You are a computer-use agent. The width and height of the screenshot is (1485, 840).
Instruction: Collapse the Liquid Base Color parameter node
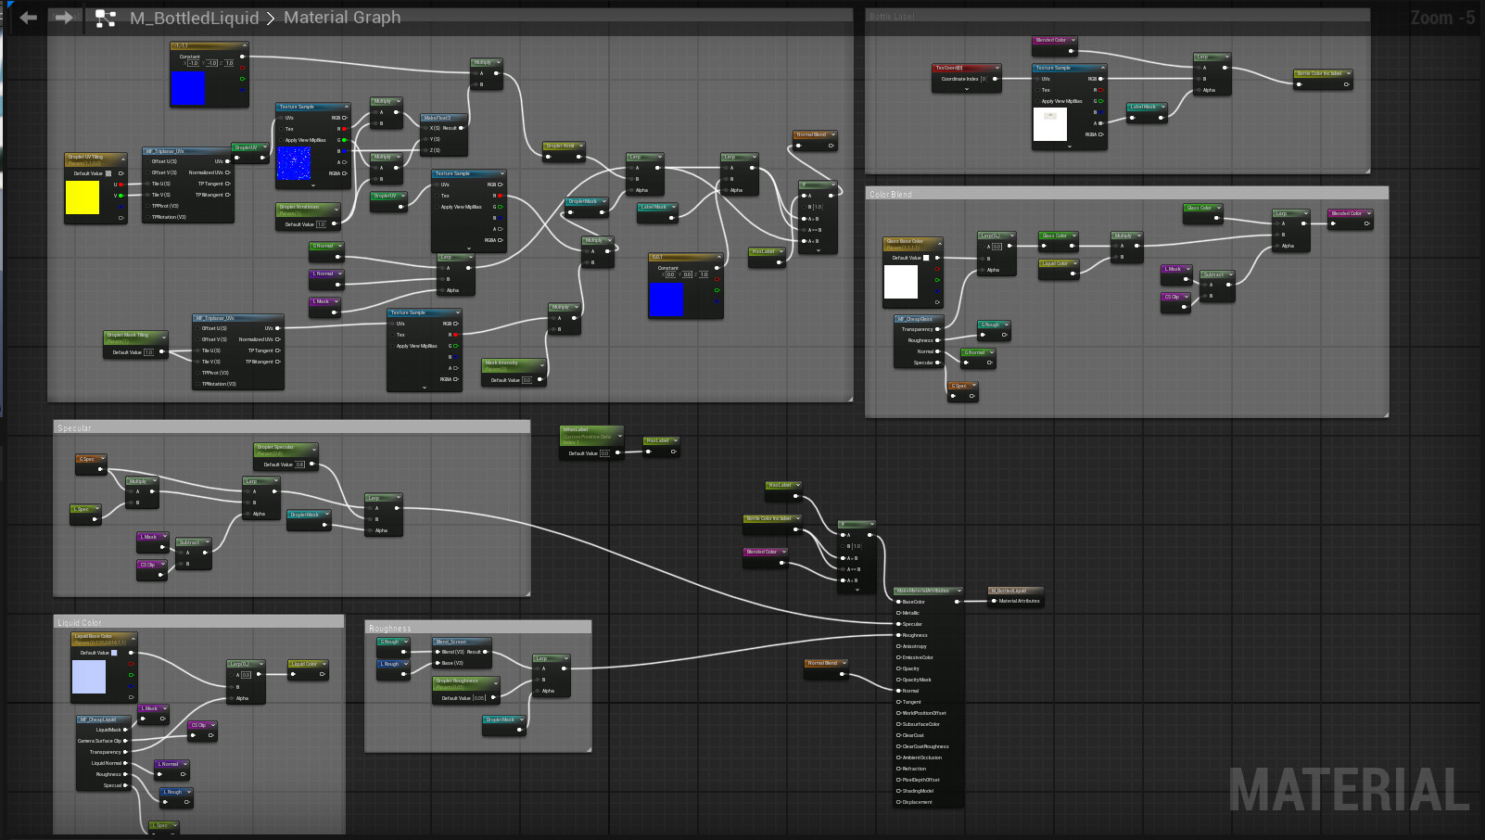coord(132,637)
